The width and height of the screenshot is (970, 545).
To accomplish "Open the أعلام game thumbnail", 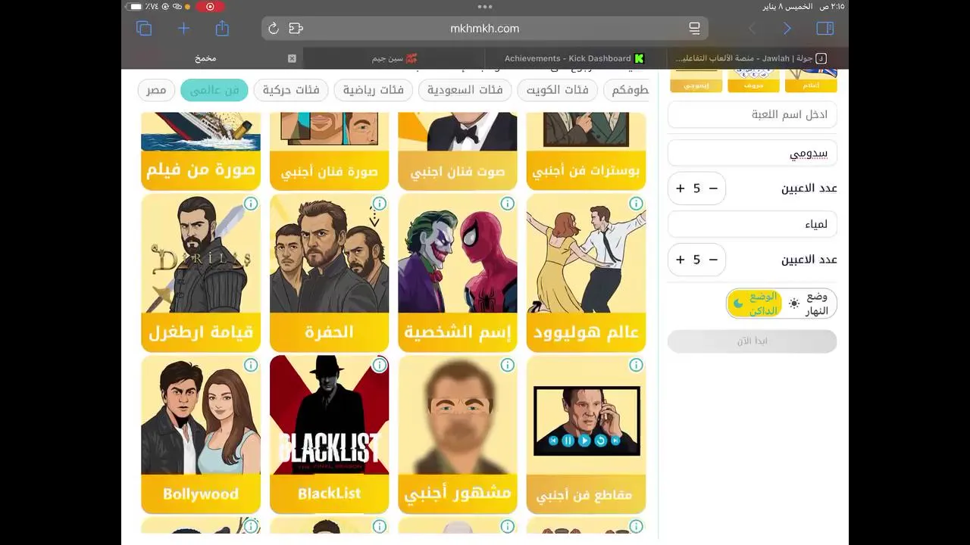I will point(811,81).
